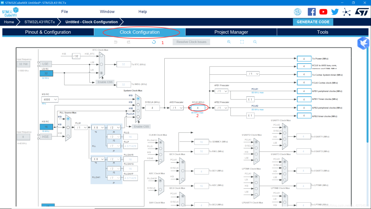Image resolution: width=371 pixels, height=209 pixels.
Task: Open PLL multiplier X 8 dropdown
Action: [x=98, y=127]
